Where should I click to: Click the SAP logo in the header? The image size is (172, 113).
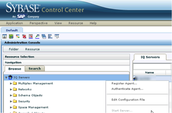click(22, 16)
